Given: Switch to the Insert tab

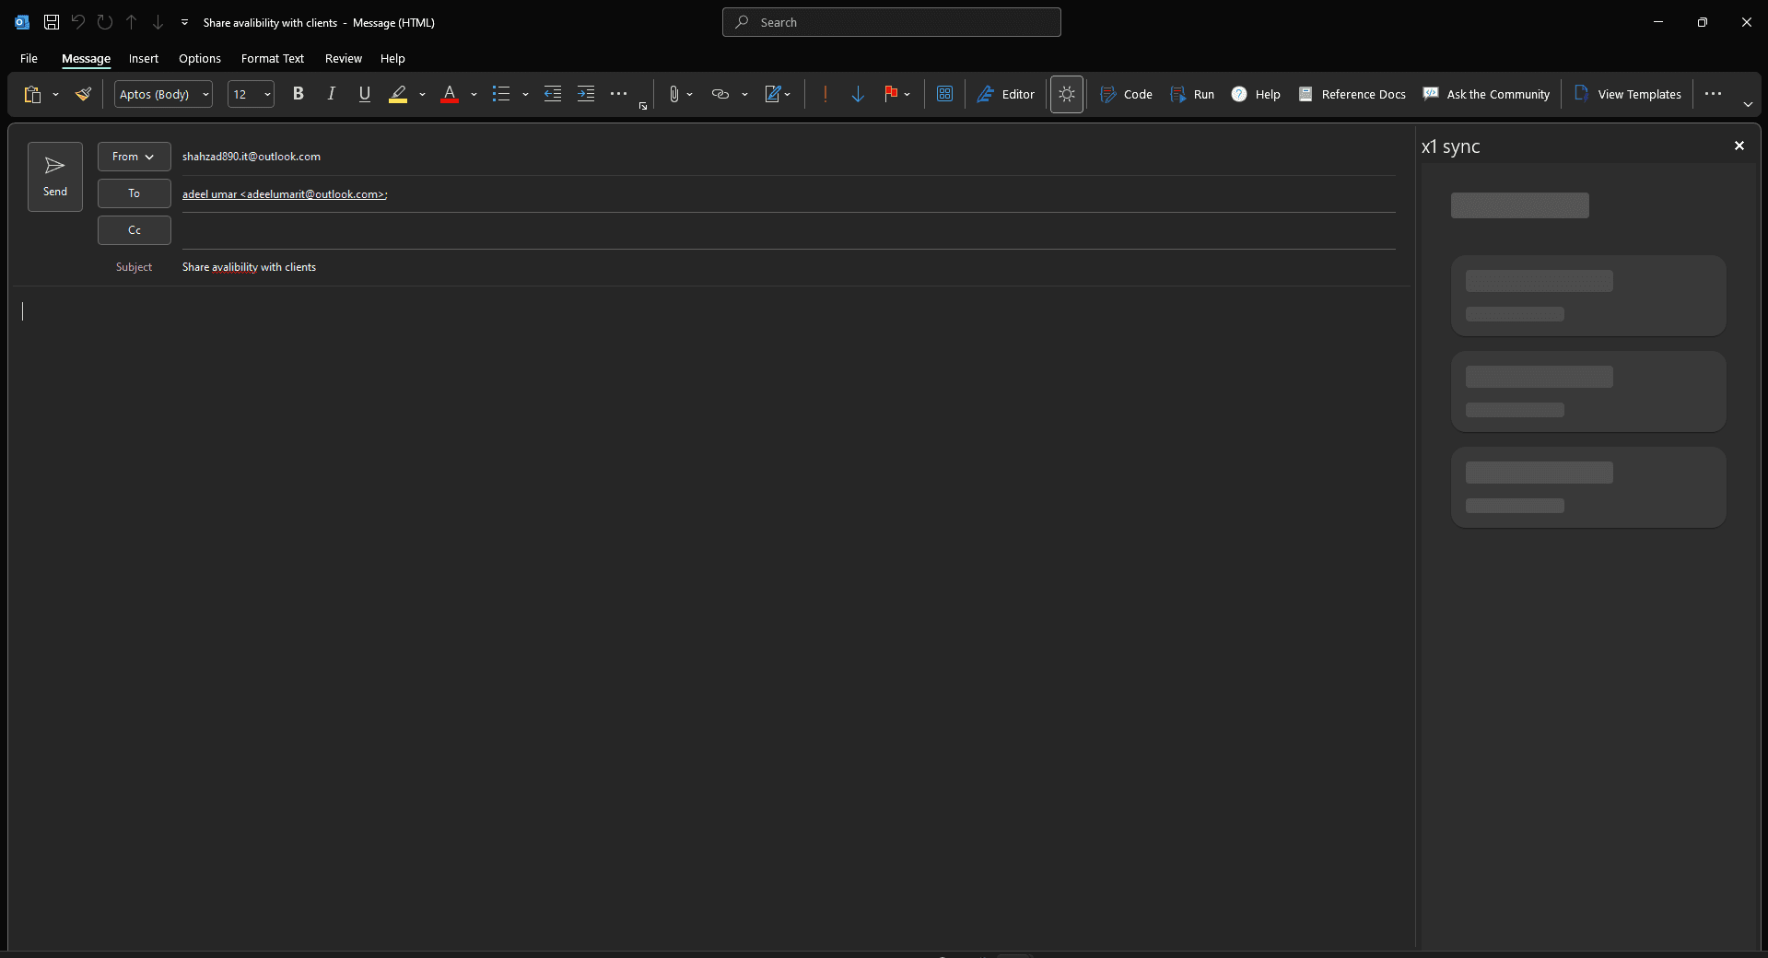Looking at the screenshot, I should click(144, 58).
